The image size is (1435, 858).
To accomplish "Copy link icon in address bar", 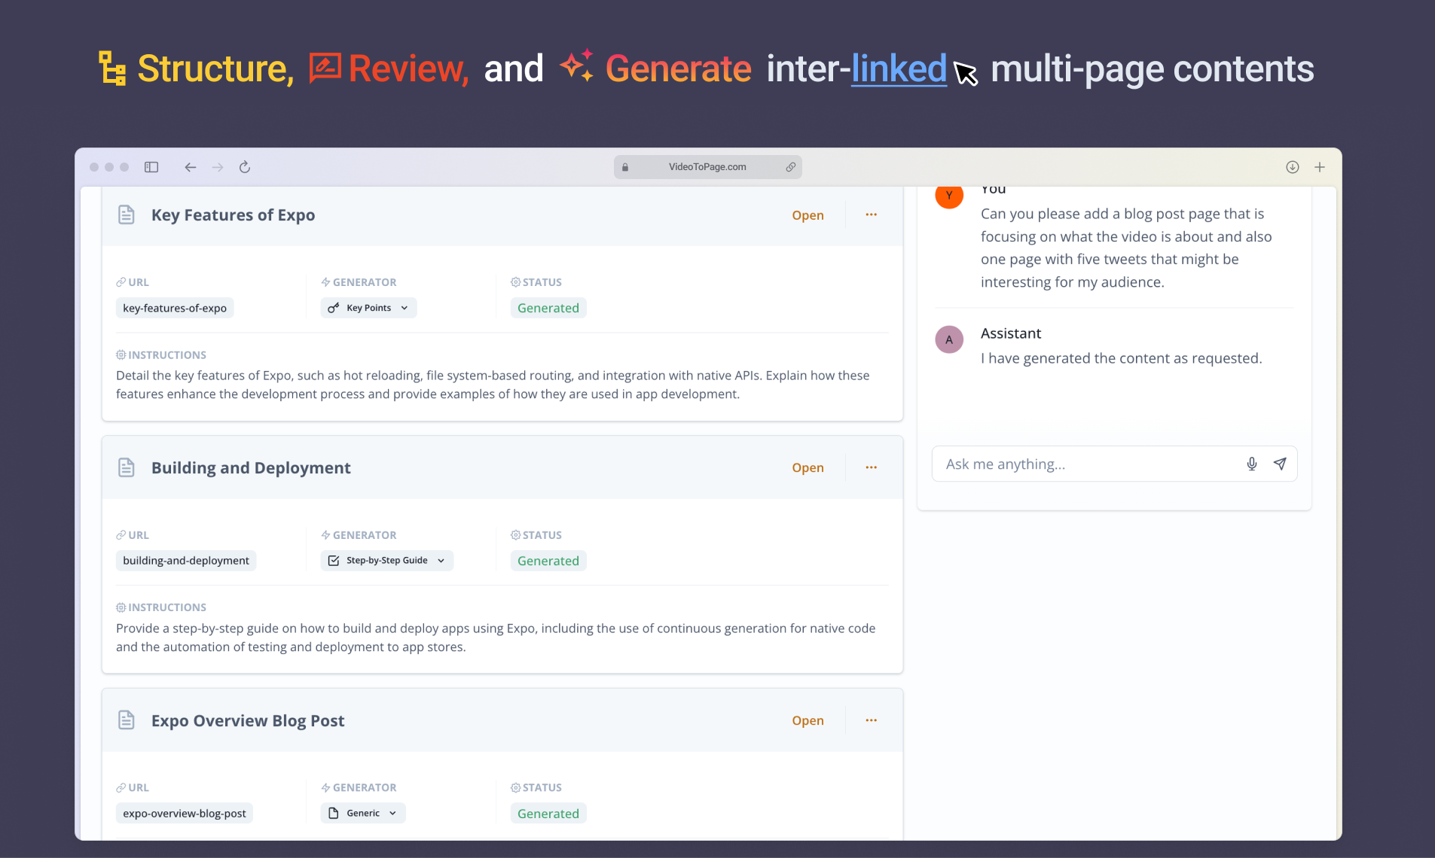I will (x=791, y=167).
